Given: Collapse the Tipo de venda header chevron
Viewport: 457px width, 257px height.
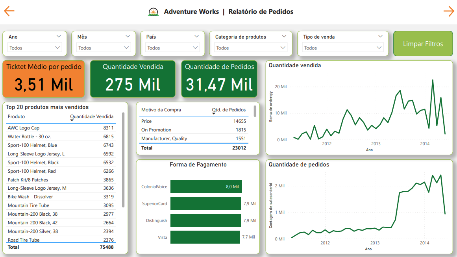Looking at the screenshot, I should tap(380, 37).
